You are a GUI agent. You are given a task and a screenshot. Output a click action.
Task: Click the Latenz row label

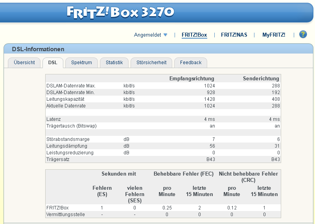pyautogui.click(x=53, y=119)
